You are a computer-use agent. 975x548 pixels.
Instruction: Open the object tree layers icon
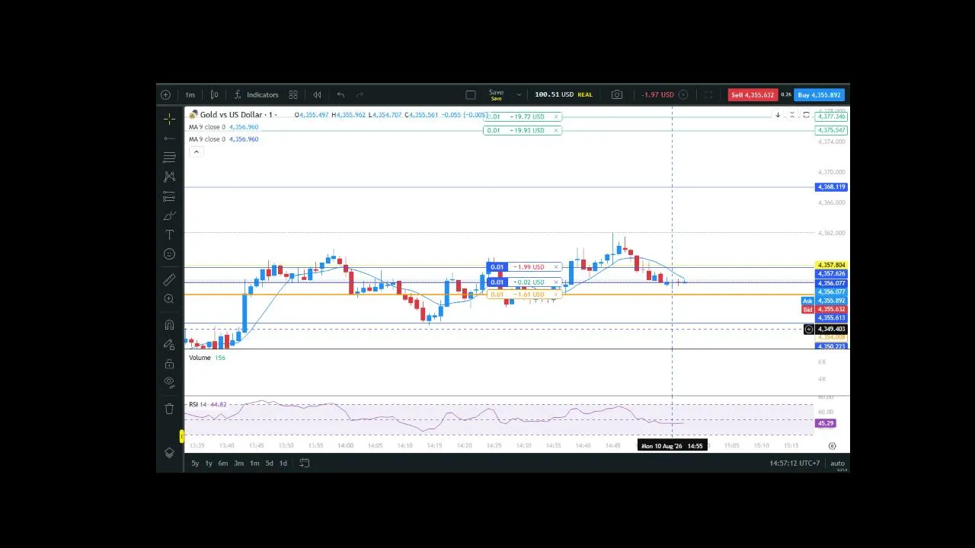[x=169, y=453]
